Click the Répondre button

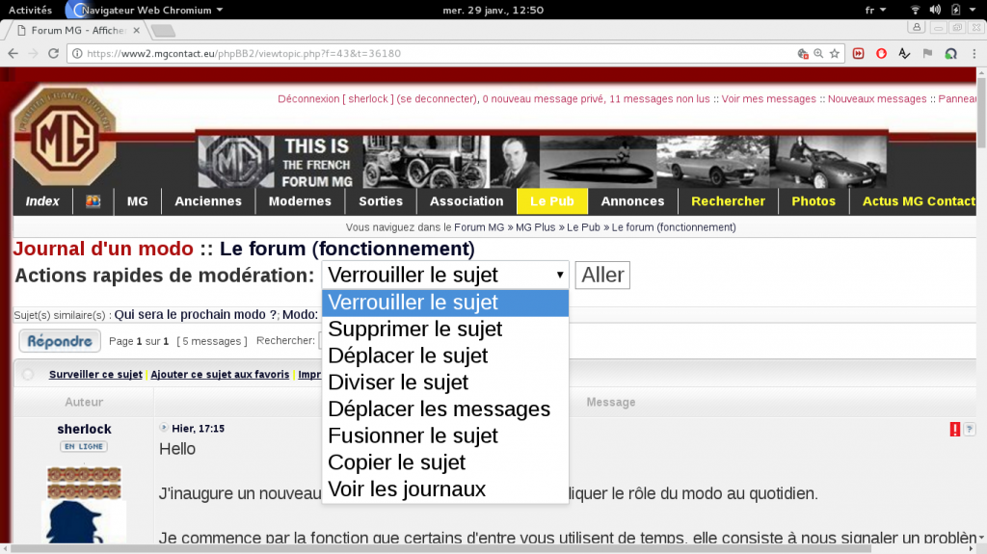60,340
